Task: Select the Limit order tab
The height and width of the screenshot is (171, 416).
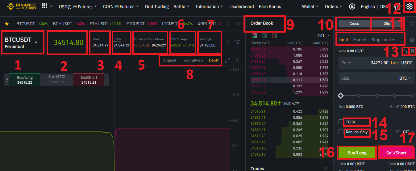Action: coord(343,40)
